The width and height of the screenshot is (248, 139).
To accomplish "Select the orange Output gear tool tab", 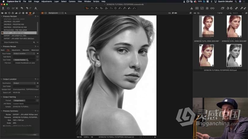I will [x=30, y=13].
